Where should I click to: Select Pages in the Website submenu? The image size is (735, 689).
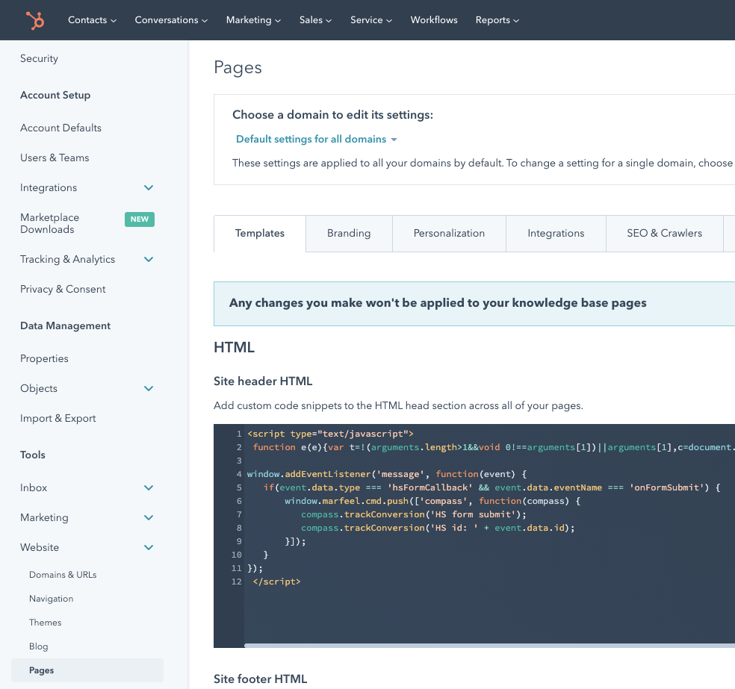pyautogui.click(x=87, y=670)
